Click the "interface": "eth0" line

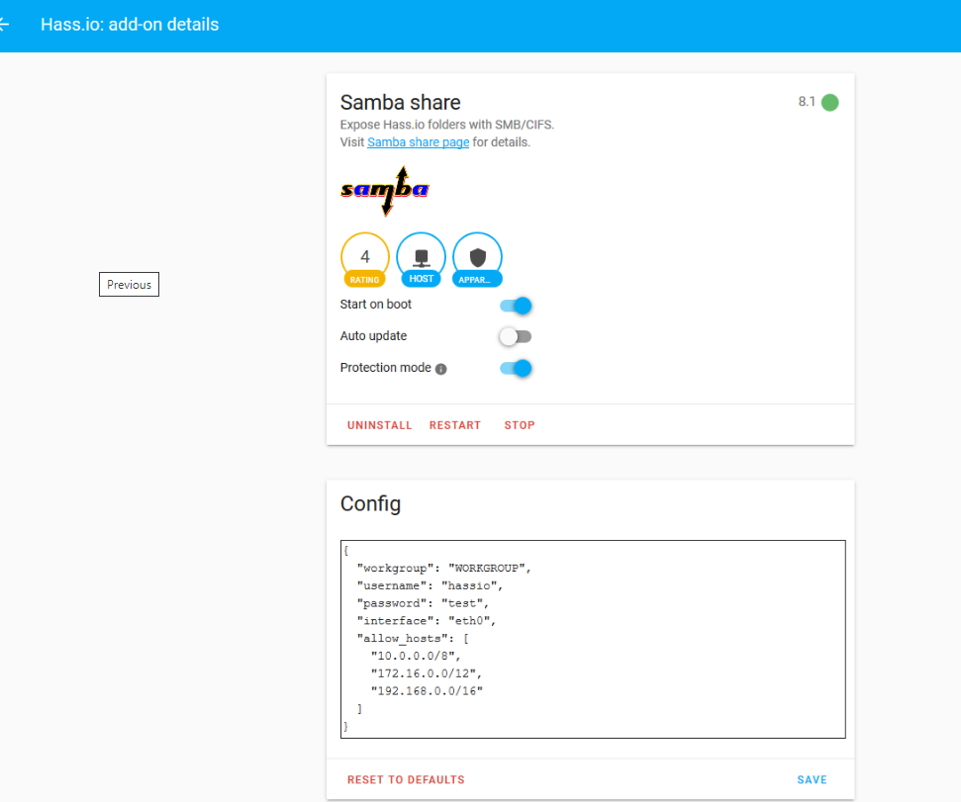click(426, 621)
